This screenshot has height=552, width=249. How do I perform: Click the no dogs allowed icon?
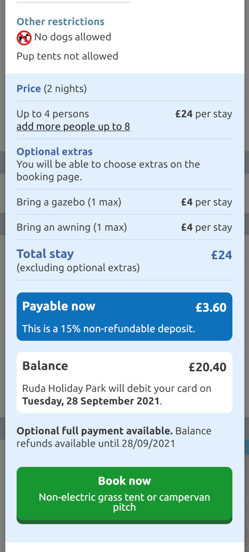pos(24,37)
